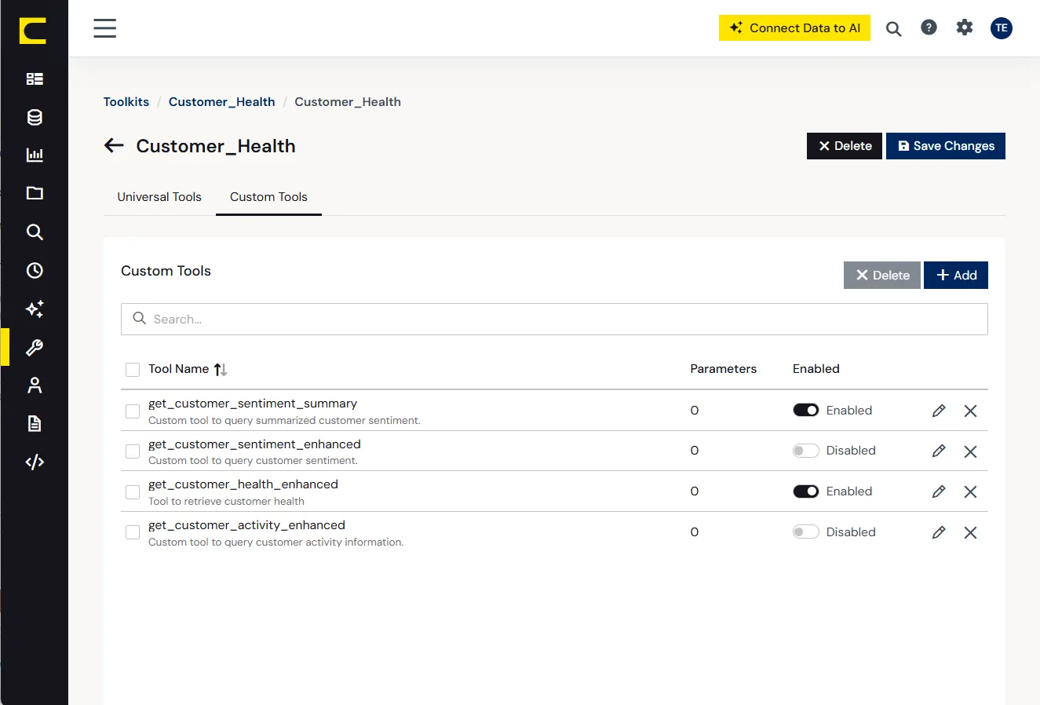The width and height of the screenshot is (1040, 705).
Task: Focus the custom tools Search field
Action: tap(554, 320)
